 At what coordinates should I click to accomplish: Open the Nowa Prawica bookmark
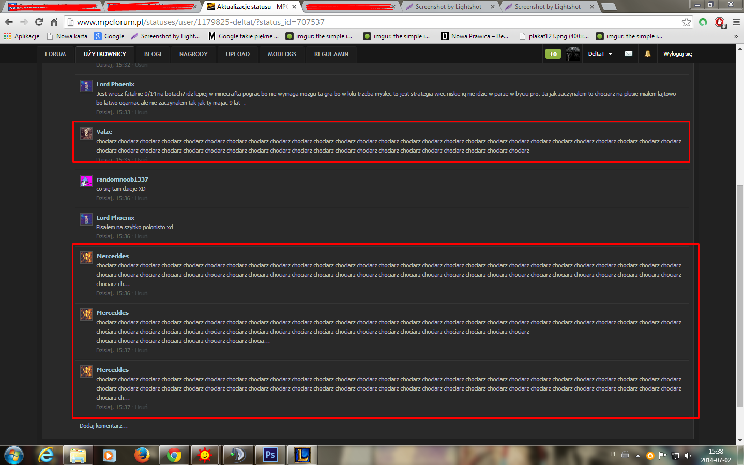pyautogui.click(x=475, y=36)
